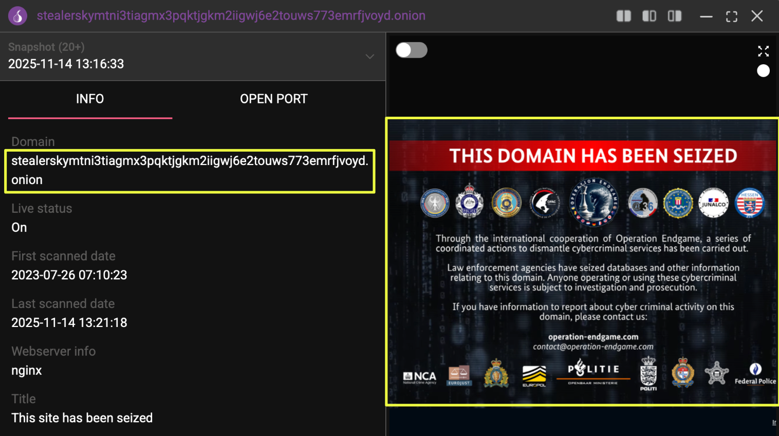779x436 pixels.
Task: Click the seized domain screenshot thumbnail
Action: pos(582,262)
